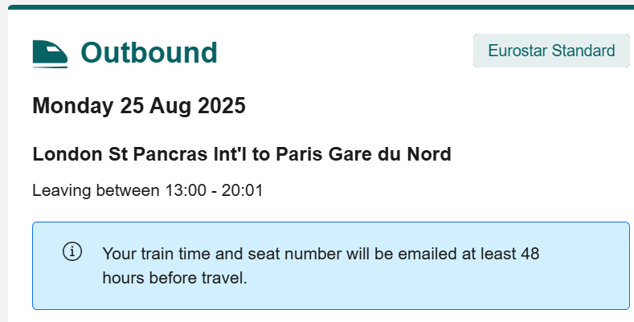Click the number 48 in the notice

pos(530,255)
